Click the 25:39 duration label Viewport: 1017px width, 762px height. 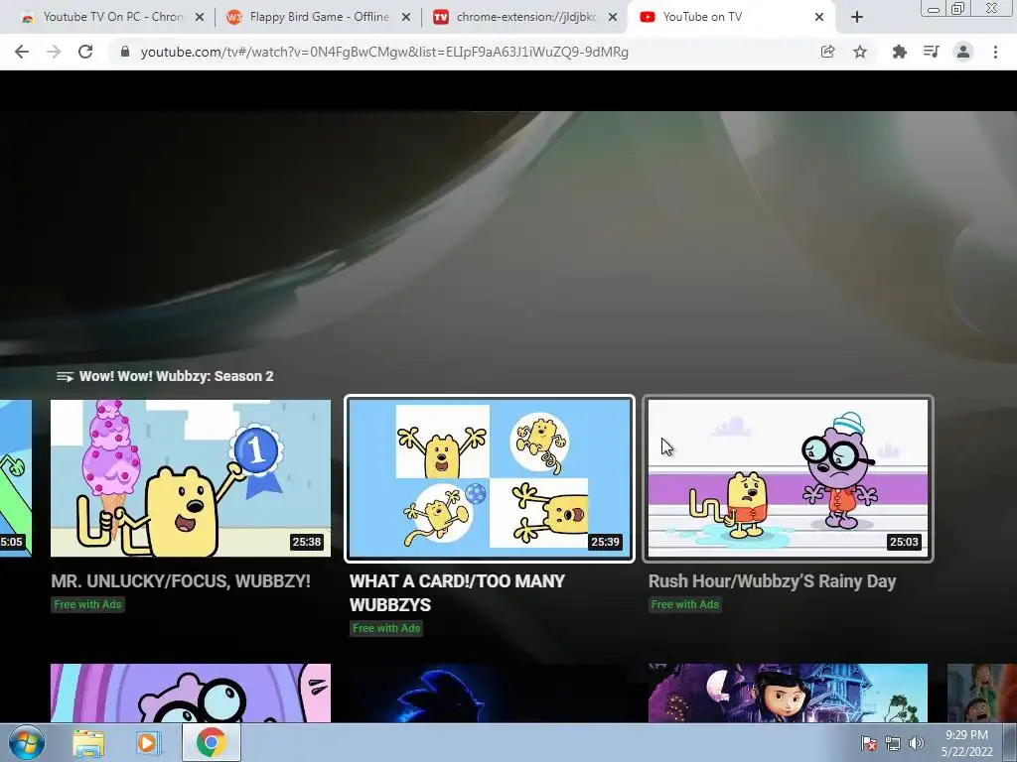pos(605,542)
